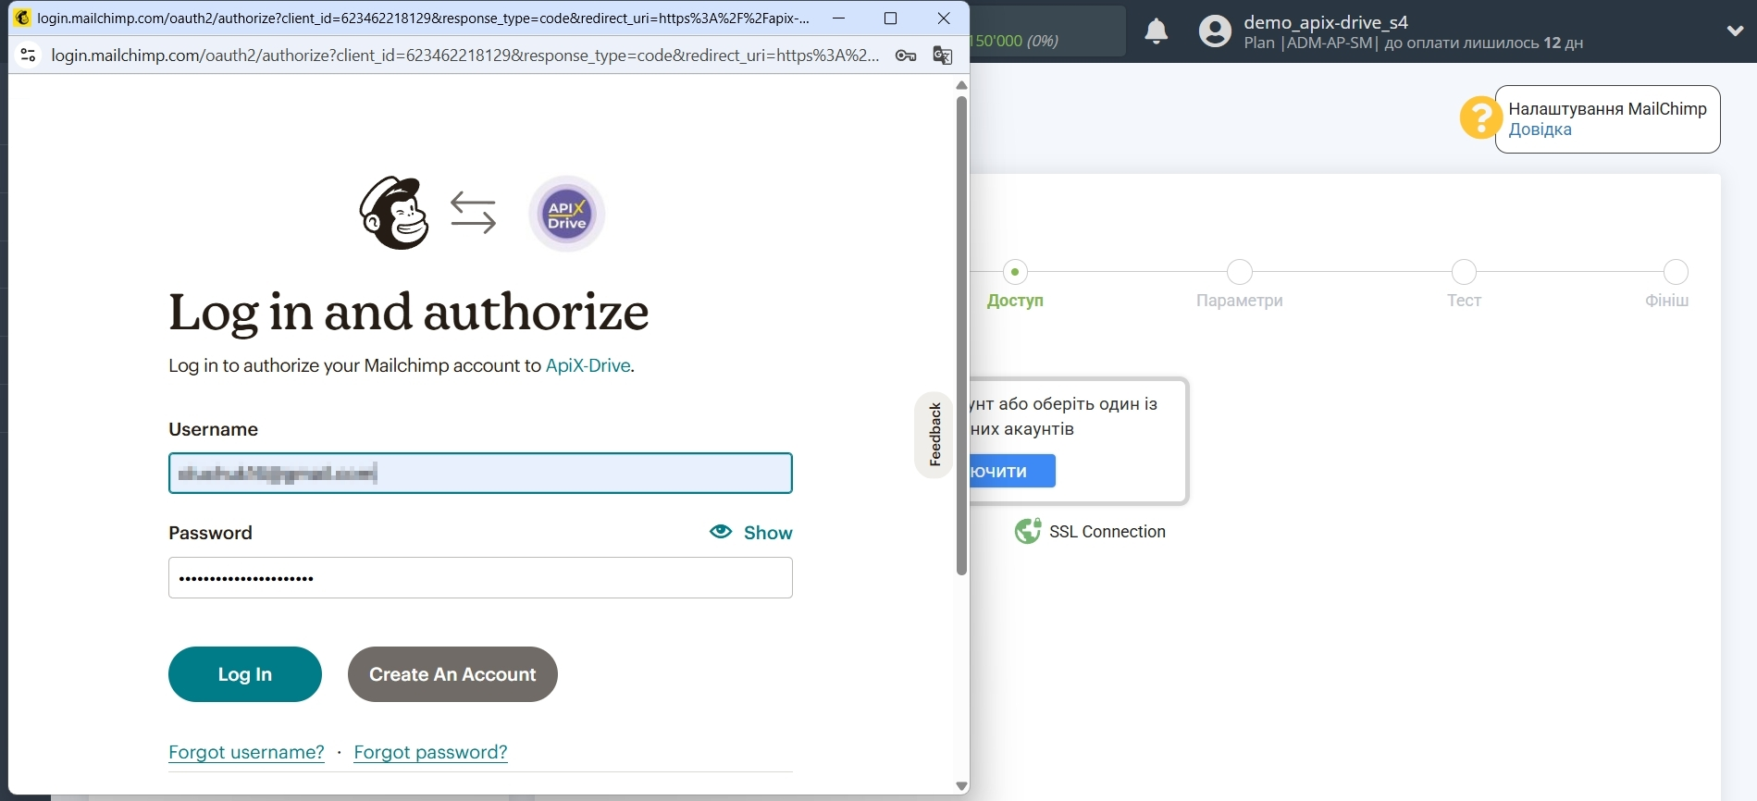Open the Forgot username? link
The image size is (1757, 801).
246,752
